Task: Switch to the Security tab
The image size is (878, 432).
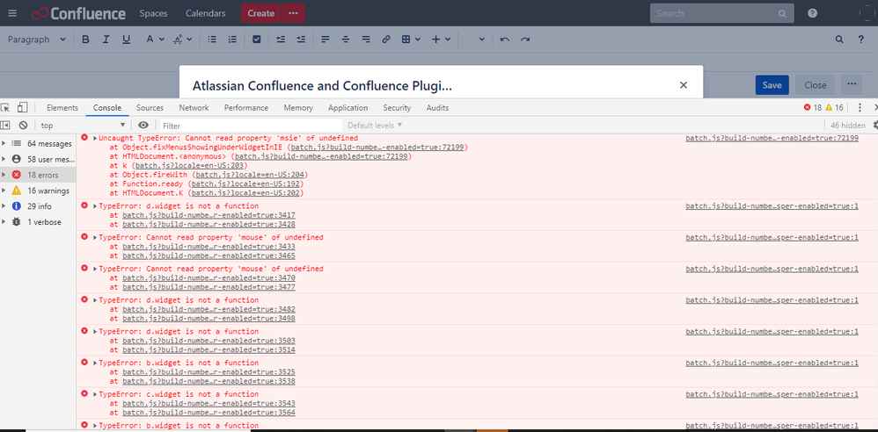Action: (397, 108)
